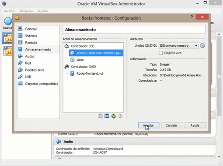Click the Audio section header in details pane
The height and width of the screenshot is (166, 223).
point(135,142)
